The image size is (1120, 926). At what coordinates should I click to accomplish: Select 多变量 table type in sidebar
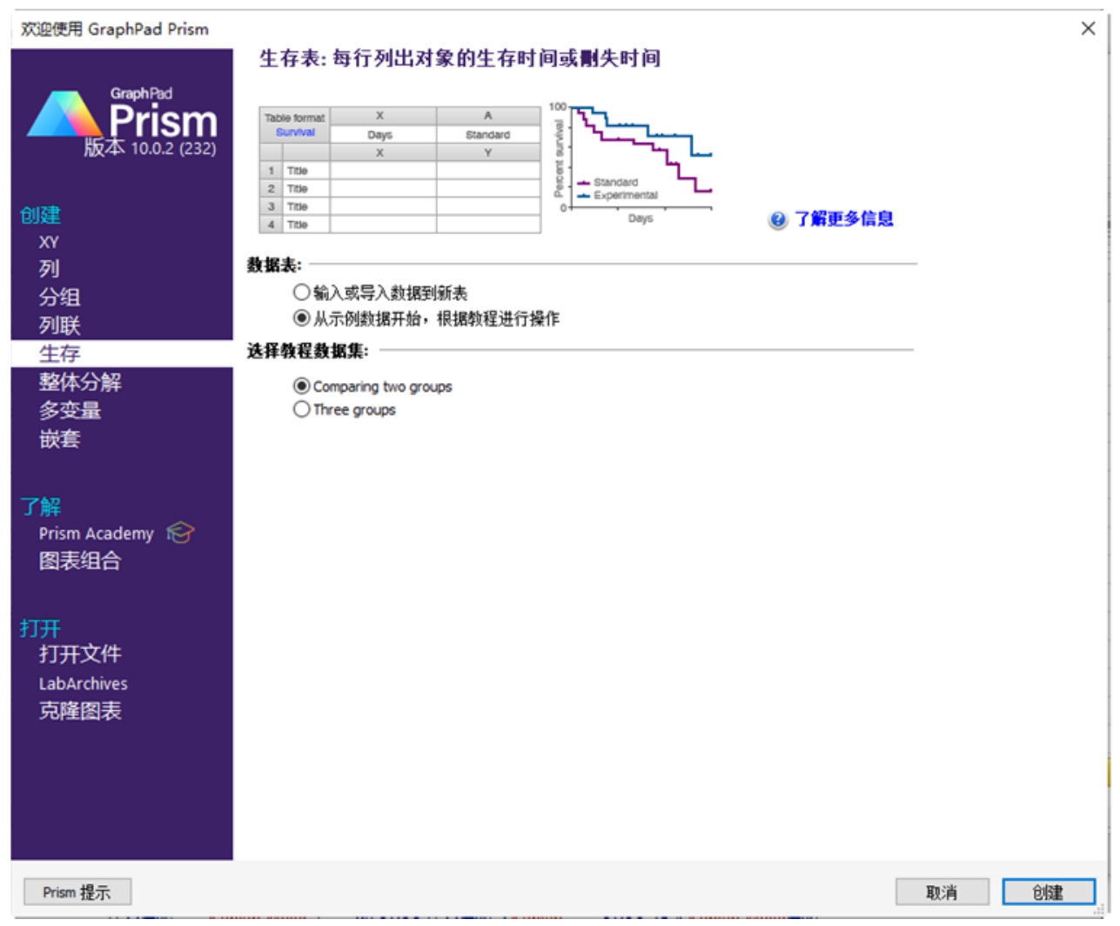click(x=70, y=410)
